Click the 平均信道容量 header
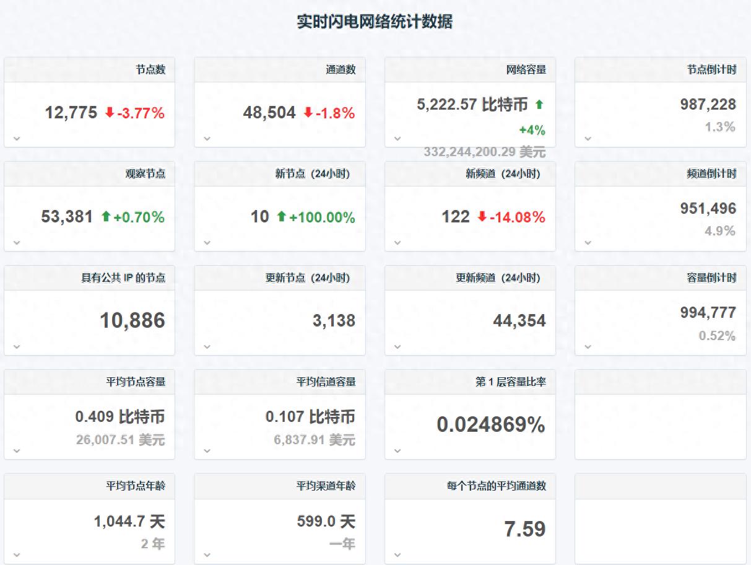This screenshot has height=565, width=751. [x=280, y=382]
